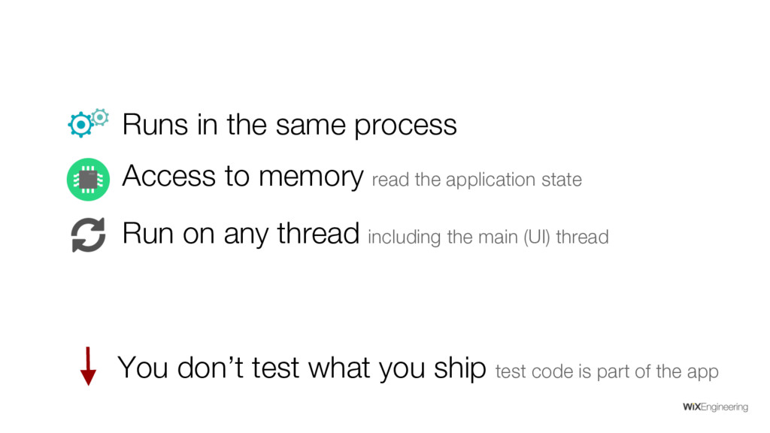Click the 'You don't test what you ship' heading

tap(302, 368)
